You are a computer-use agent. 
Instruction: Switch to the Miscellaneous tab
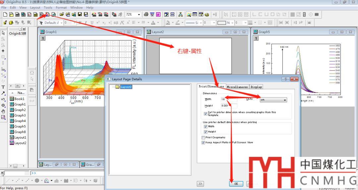point(237,87)
